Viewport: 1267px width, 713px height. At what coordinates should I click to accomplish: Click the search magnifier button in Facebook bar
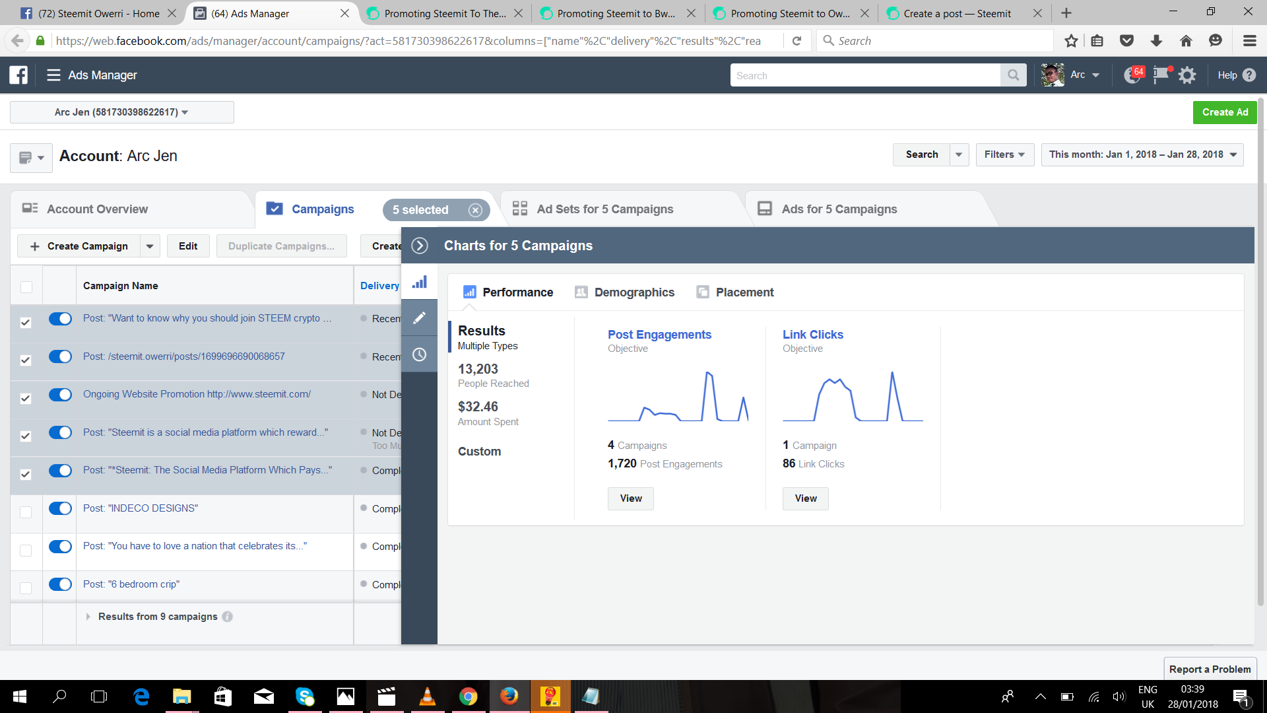point(1014,75)
